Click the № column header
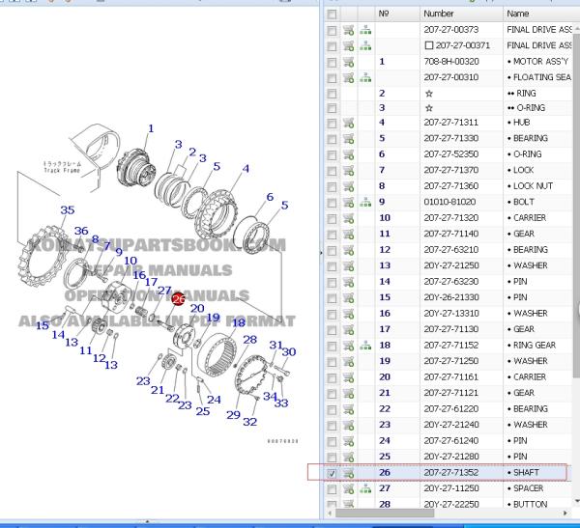The height and width of the screenshot is (528, 580). pos(397,14)
